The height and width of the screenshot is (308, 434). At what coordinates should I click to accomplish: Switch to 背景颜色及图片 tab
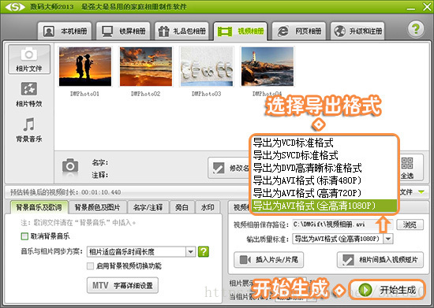(x=97, y=207)
